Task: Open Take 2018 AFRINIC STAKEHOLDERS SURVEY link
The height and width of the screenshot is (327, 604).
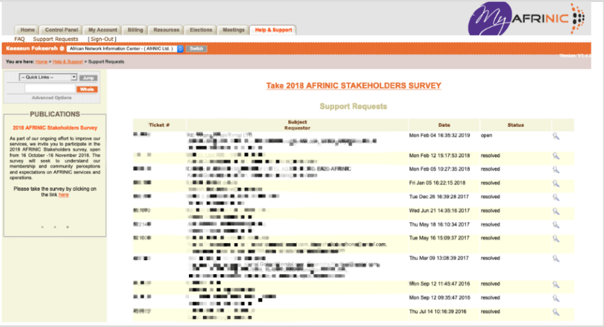Action: (x=354, y=85)
